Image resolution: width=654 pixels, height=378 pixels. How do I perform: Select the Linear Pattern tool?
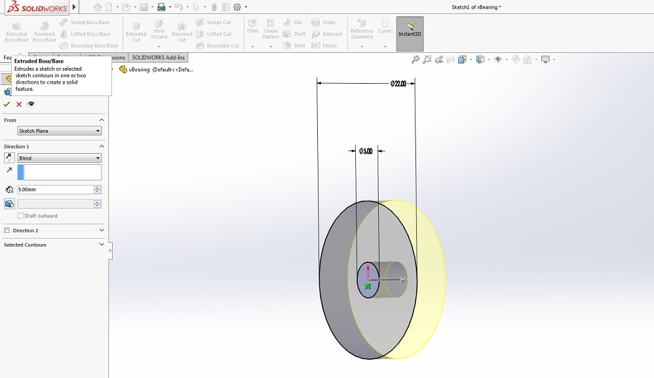(271, 29)
